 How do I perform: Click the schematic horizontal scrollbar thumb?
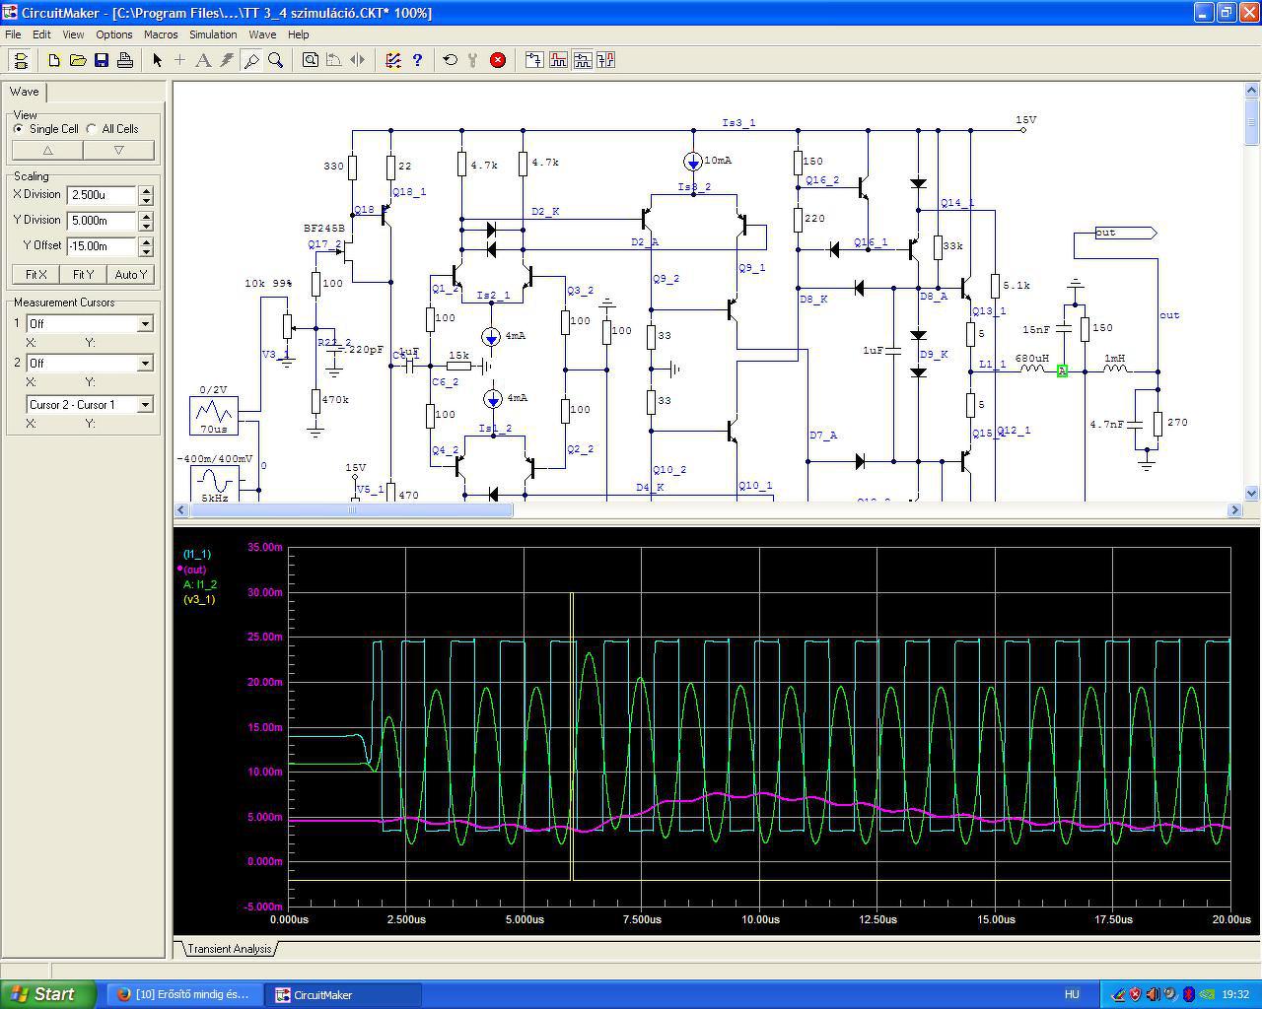[350, 509]
